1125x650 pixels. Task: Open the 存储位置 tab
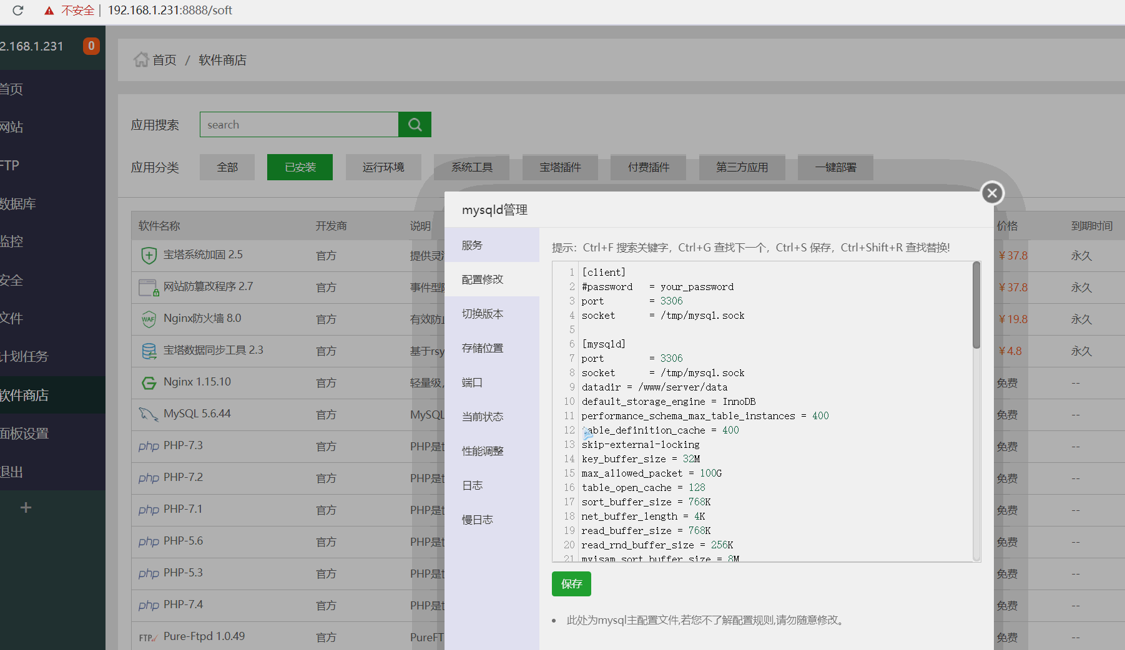coord(492,348)
